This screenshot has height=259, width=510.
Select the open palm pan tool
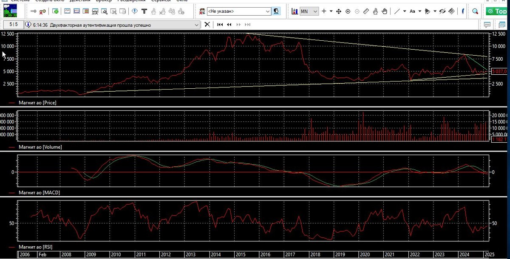point(384,11)
